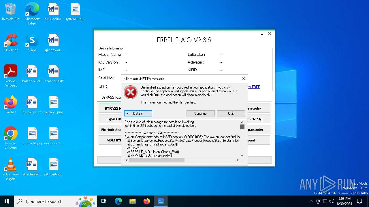Open the network status tray icon

(325, 201)
